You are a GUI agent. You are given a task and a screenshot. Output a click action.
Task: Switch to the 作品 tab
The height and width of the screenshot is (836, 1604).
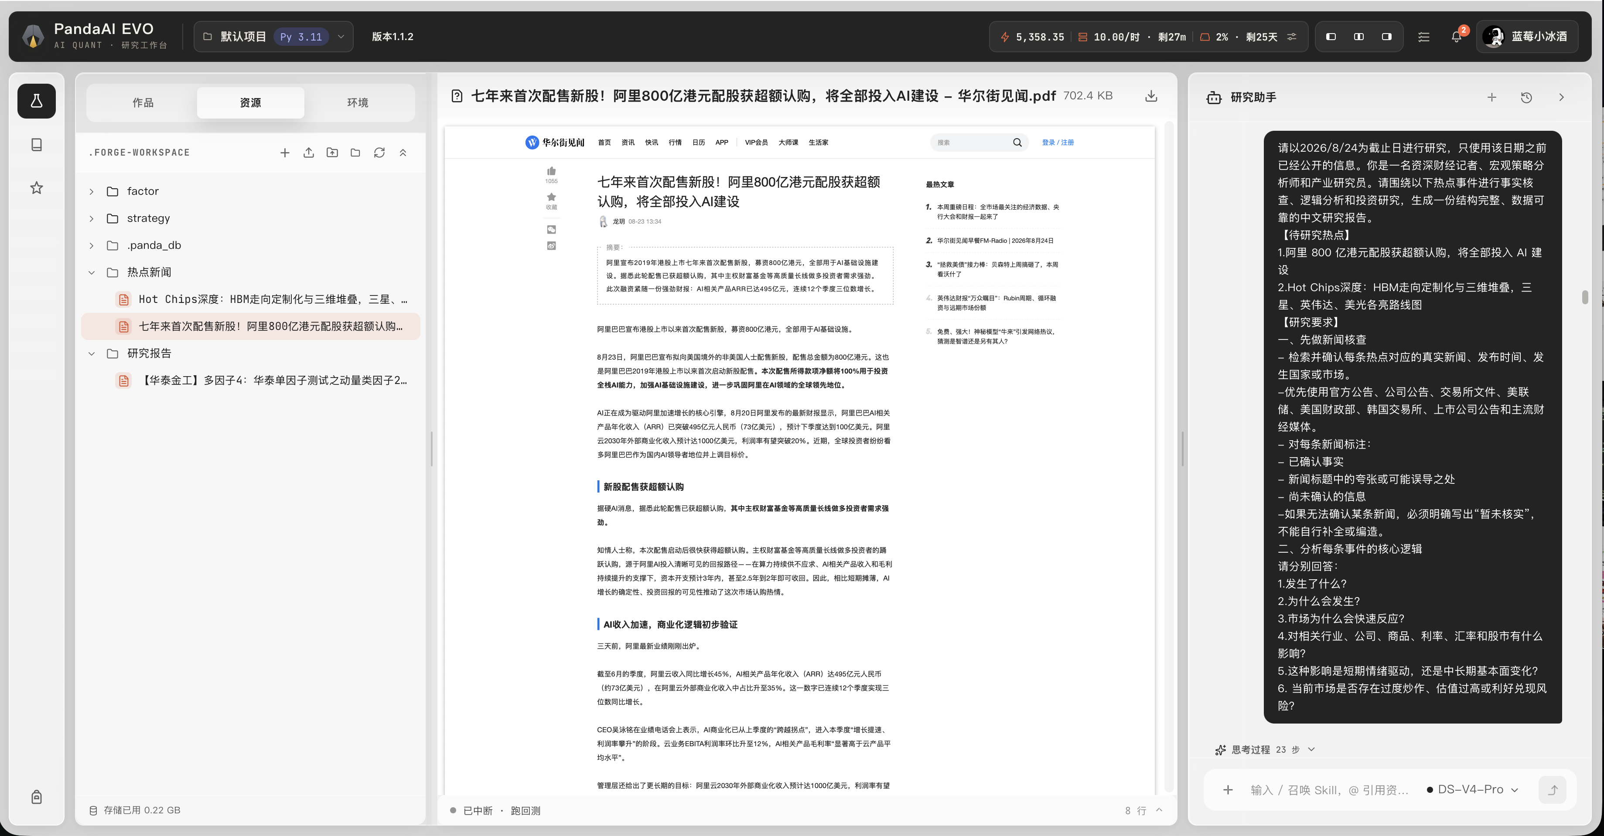(x=143, y=102)
